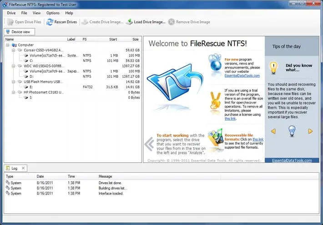The height and width of the screenshot is (225, 323).
Task: Click the Label column header
Action: (x=71, y=40)
